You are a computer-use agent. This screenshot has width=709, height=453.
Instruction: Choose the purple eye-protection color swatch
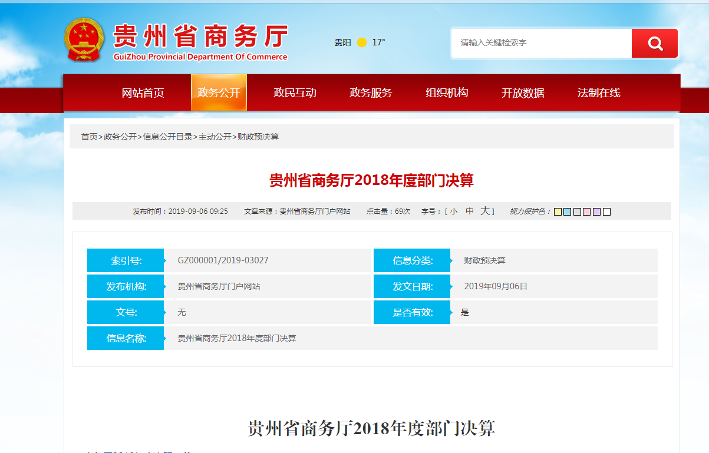(596, 211)
